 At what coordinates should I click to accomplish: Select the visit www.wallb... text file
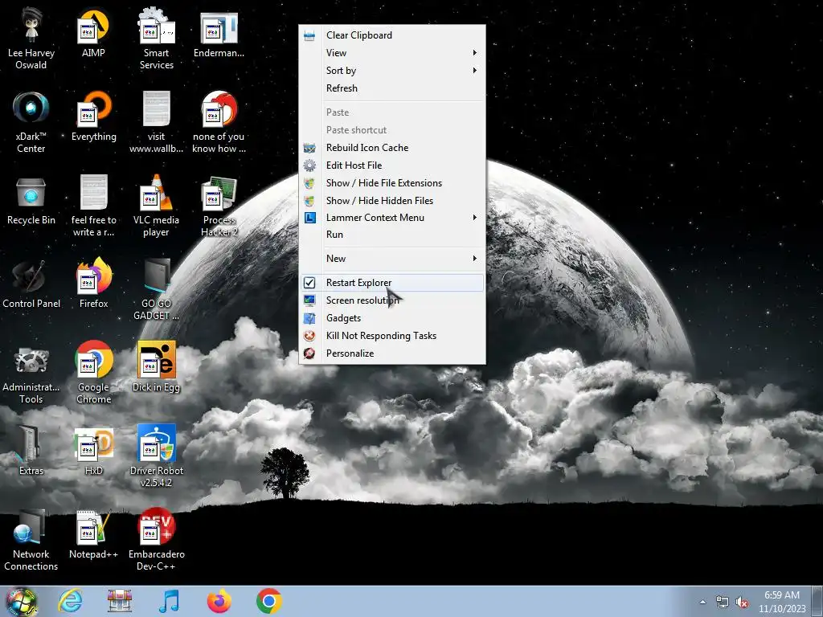click(x=157, y=122)
